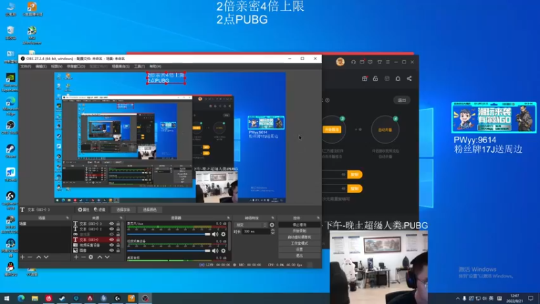Screen dimensions: 540x304
Task: Click unlock padlock icon in streaming app
Action: click(375, 78)
